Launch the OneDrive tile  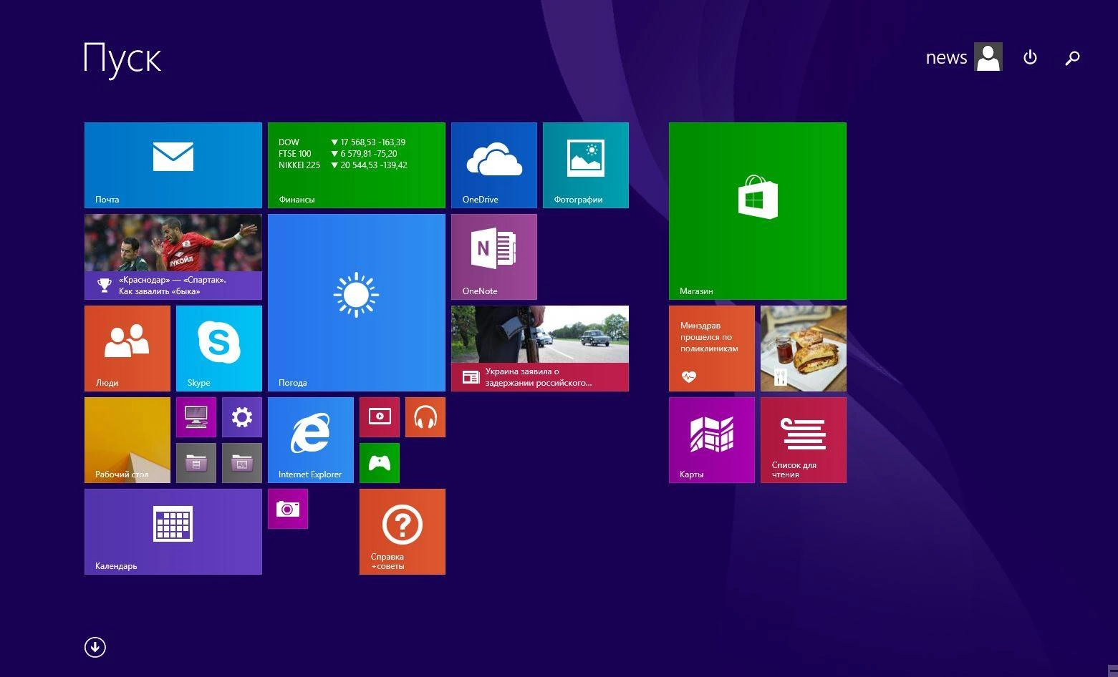(x=494, y=165)
